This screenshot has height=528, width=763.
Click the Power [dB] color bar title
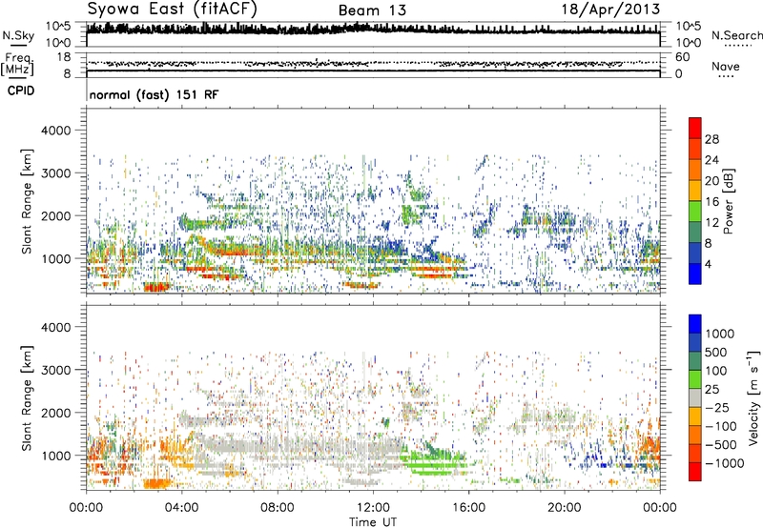[x=729, y=201]
